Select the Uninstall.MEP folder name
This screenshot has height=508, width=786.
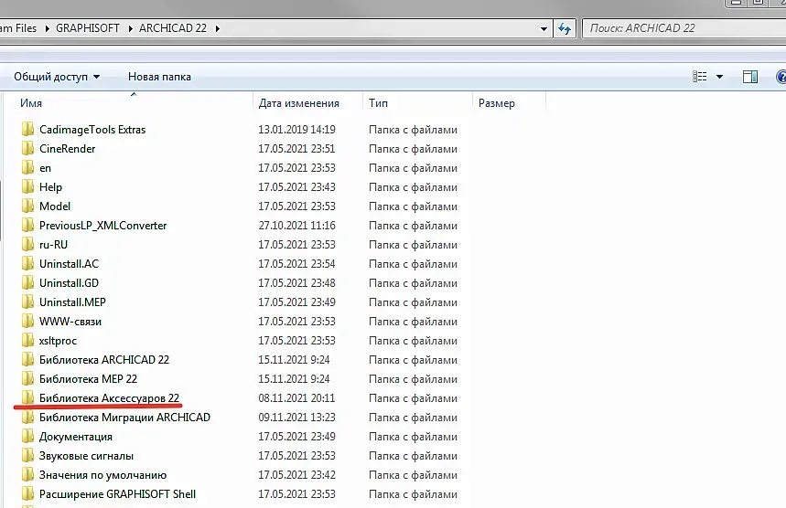click(x=72, y=302)
